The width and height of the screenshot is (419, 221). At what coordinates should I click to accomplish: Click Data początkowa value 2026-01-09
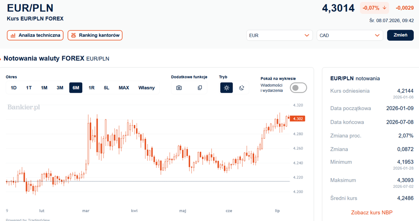pos(400,108)
